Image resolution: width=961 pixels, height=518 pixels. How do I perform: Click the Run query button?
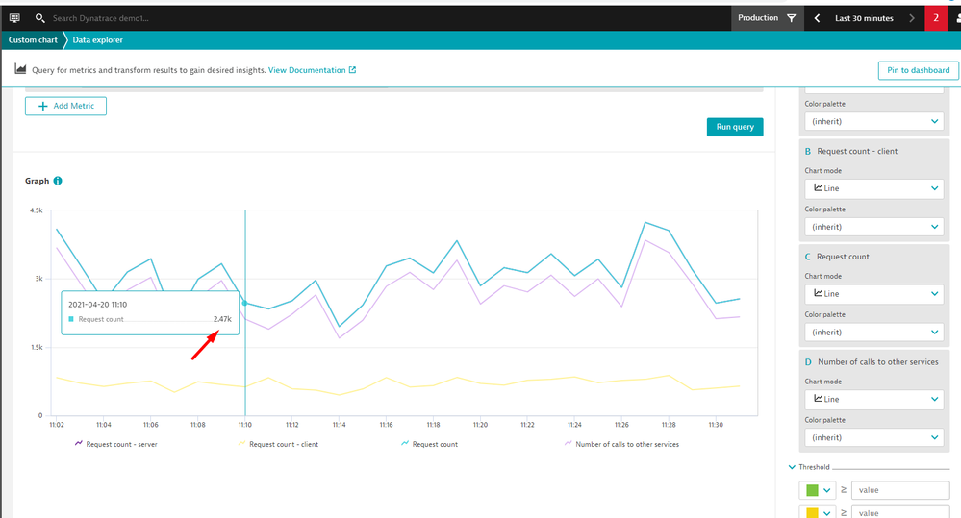(735, 127)
